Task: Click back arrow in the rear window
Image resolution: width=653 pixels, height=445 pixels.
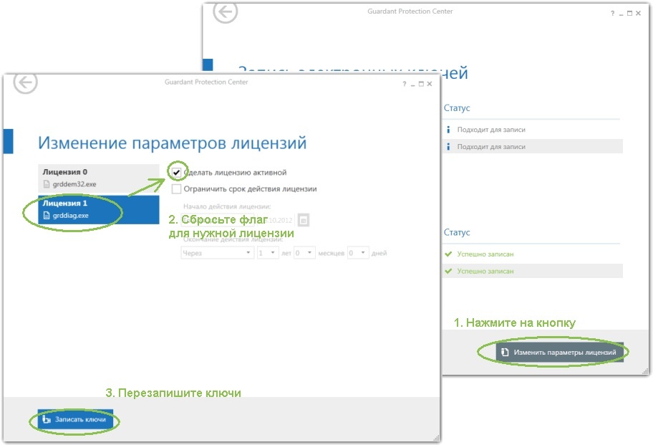Action: pos(226,13)
